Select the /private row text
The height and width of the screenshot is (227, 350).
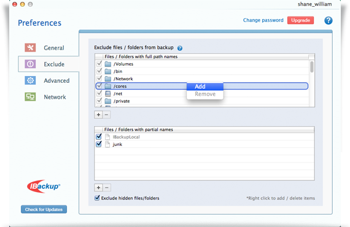point(122,101)
